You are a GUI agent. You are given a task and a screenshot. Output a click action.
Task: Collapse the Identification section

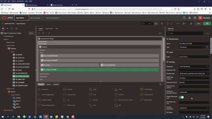point(167,39)
